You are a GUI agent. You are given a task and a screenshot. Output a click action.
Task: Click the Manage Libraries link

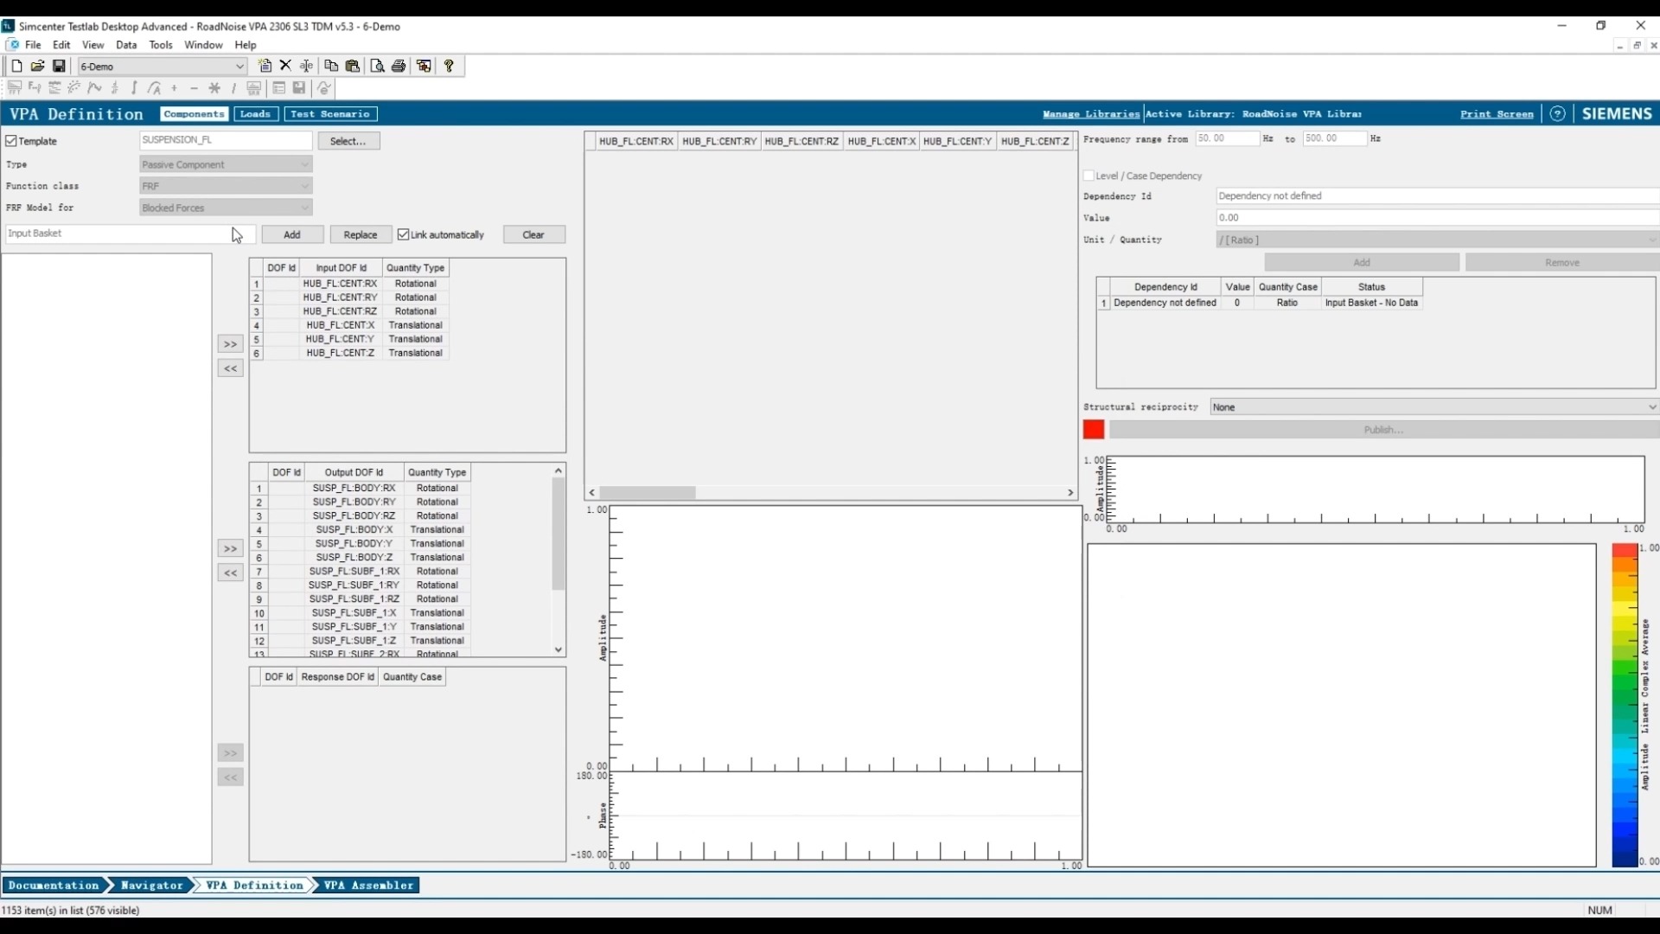1090,114
